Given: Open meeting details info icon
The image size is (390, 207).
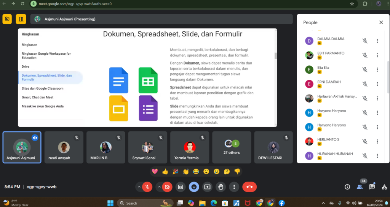Looking at the screenshot, I should [347, 187].
